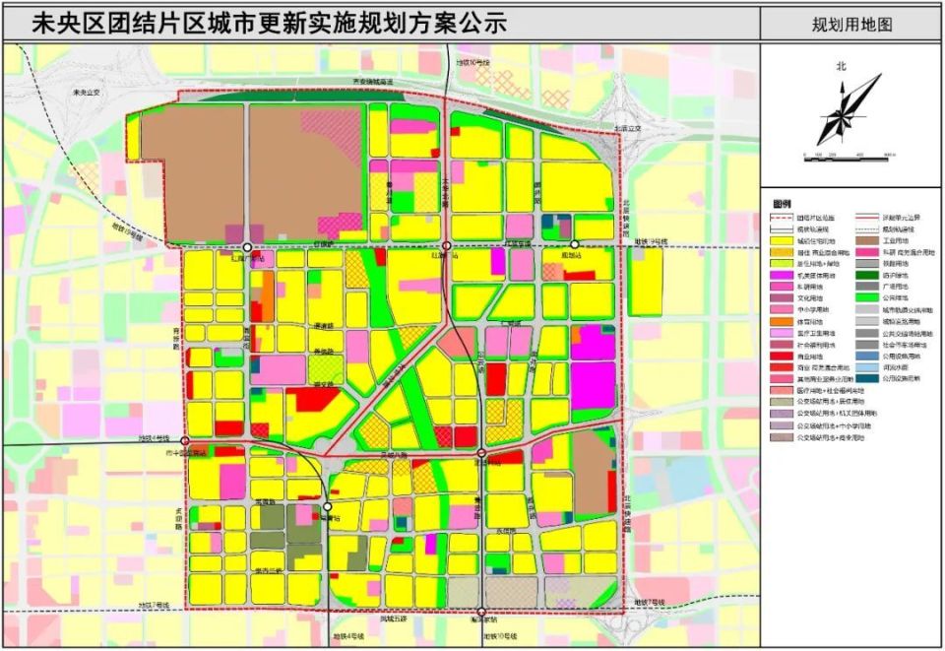
Task: Click the brown 工业用地 legend swatch
Action: coord(866,240)
